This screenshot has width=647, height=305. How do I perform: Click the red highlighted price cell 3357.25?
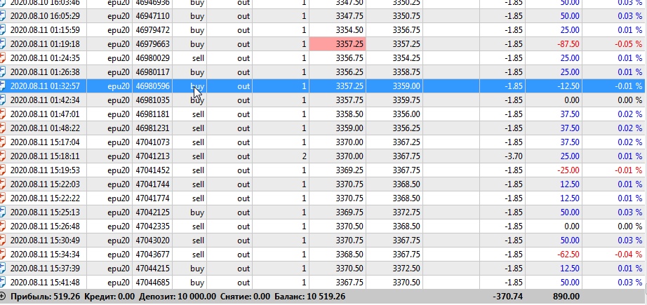(x=338, y=44)
